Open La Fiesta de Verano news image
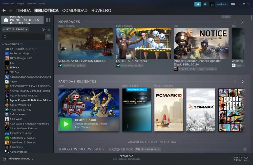The width and height of the screenshot is (253, 165). coord(143,43)
